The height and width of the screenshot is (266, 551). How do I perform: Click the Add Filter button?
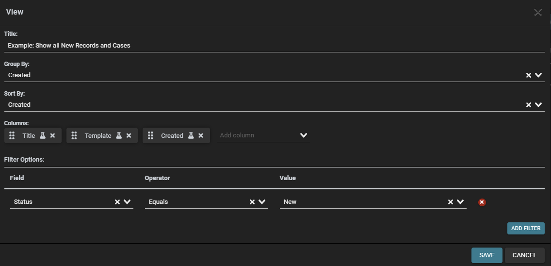coord(526,228)
